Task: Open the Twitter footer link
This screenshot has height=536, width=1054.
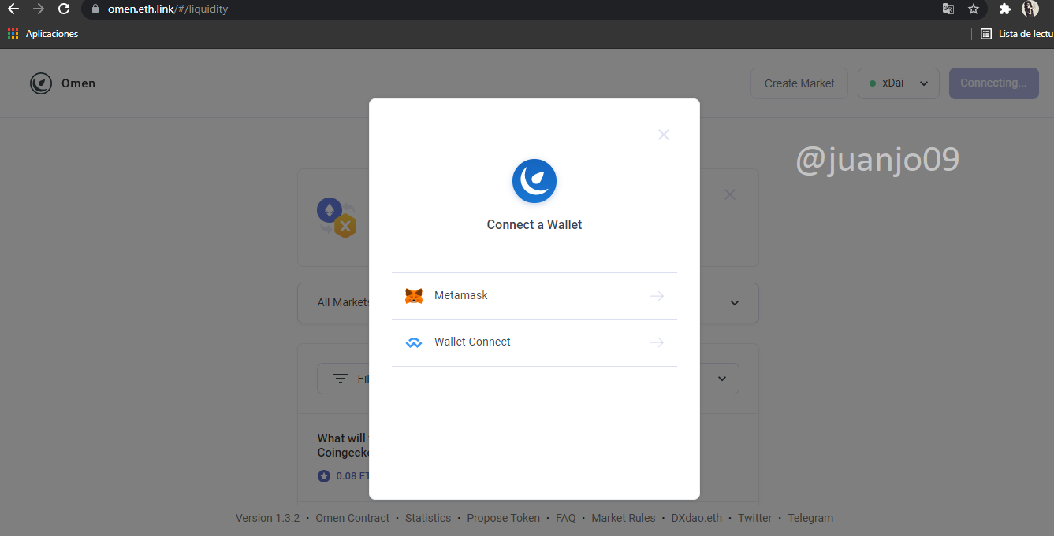Action: pyautogui.click(x=755, y=518)
